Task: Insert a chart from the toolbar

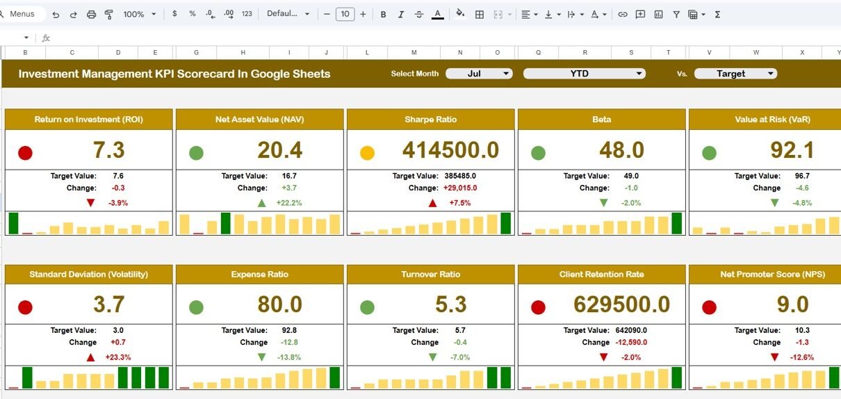Action: pos(658,14)
